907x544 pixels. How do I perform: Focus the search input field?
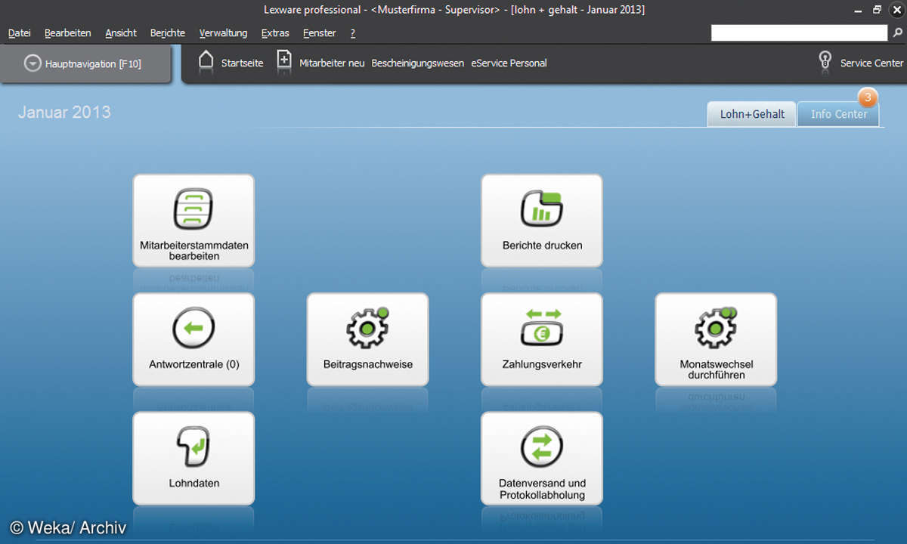800,32
